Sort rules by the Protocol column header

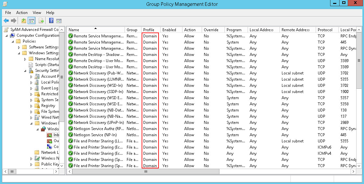(325, 30)
